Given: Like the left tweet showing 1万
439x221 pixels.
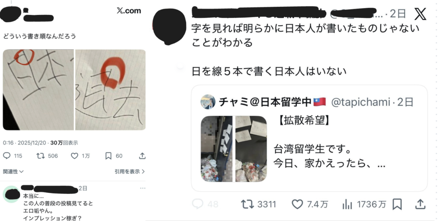Looking at the screenshot, I should (75, 156).
